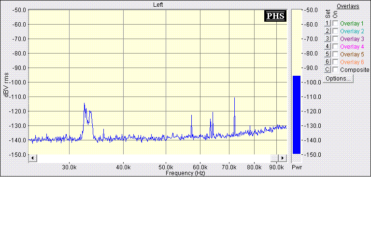Click the dBV rms axis label
Viewport: 371px width, 247px height.
click(x=6, y=85)
